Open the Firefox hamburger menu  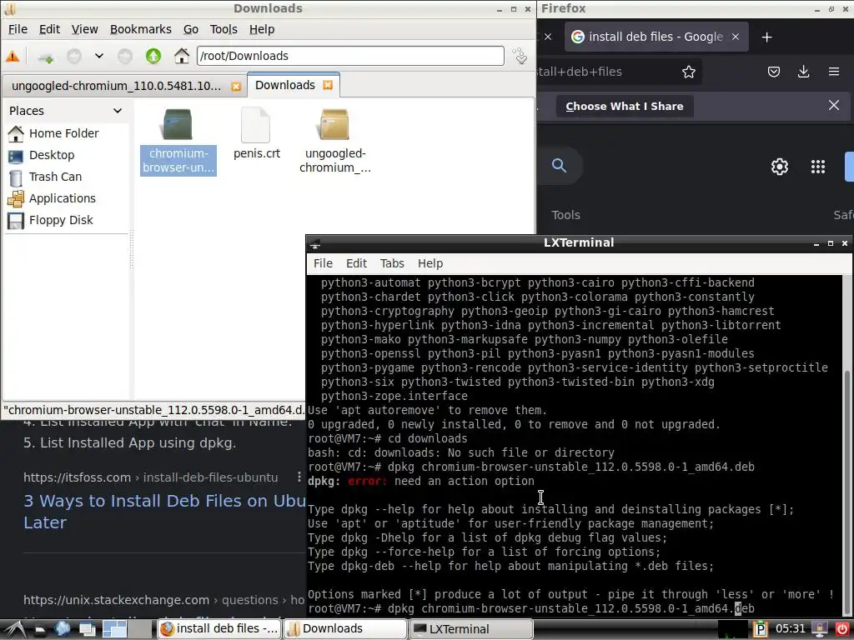point(833,72)
